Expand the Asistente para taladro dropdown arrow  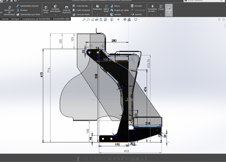55,15
